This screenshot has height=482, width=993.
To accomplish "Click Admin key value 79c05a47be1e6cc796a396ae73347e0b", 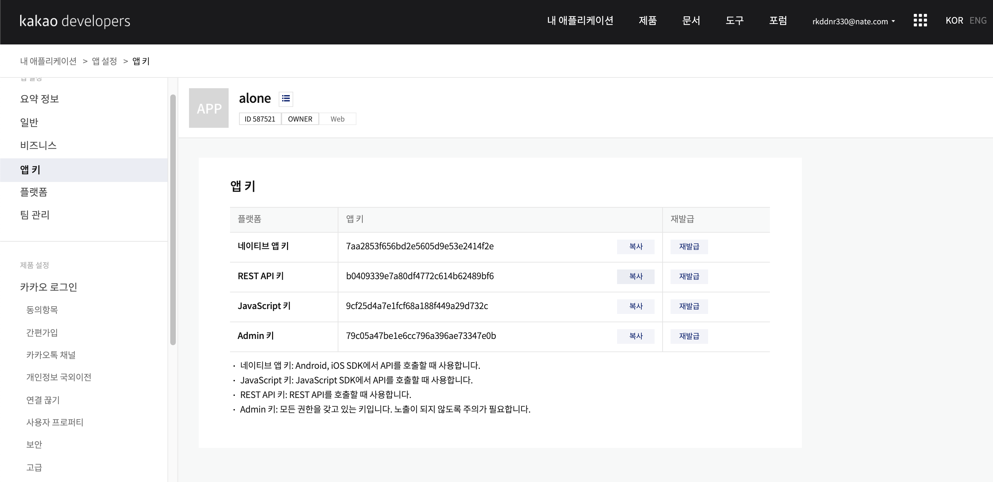I will pos(421,336).
